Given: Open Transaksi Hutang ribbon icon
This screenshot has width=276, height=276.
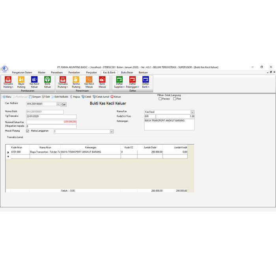Looking at the screenshot, I should point(8,82).
